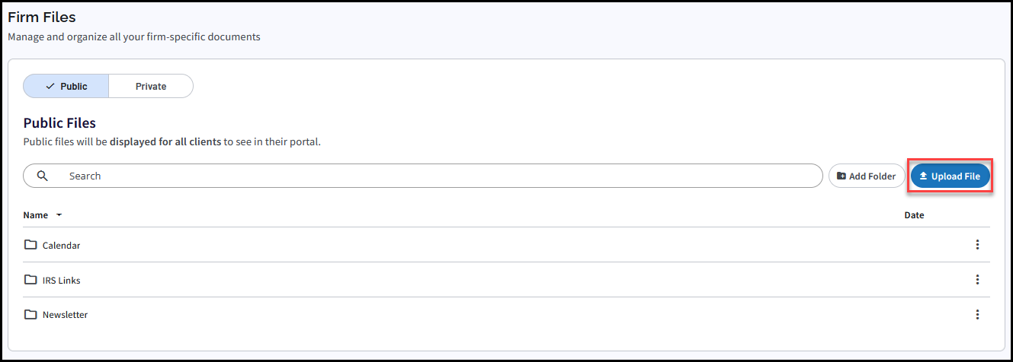
Task: Switch to Private files toggle
Action: tap(151, 86)
